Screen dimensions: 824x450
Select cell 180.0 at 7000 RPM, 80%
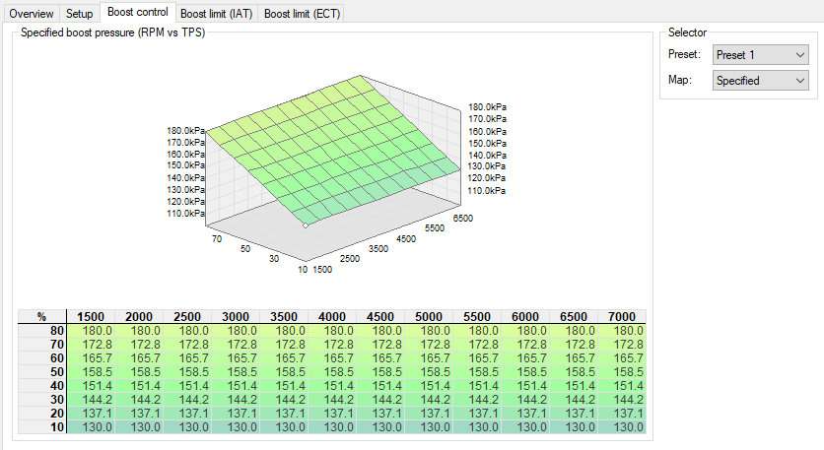coord(622,331)
